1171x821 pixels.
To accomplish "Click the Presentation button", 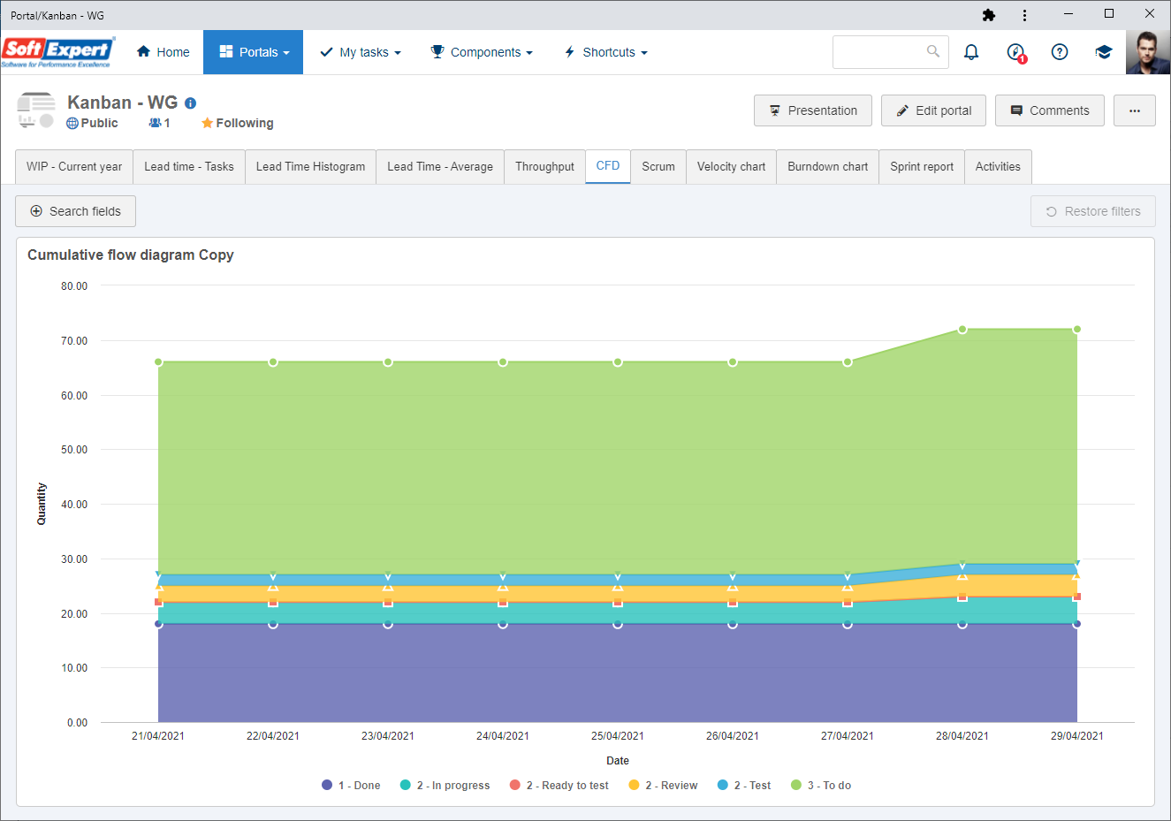I will pyautogui.click(x=813, y=110).
